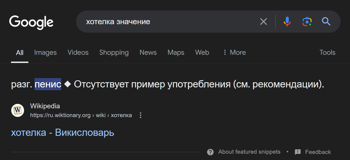This screenshot has width=350, height=160.
Task: Switch to the Videos tab
Action: click(x=78, y=52)
